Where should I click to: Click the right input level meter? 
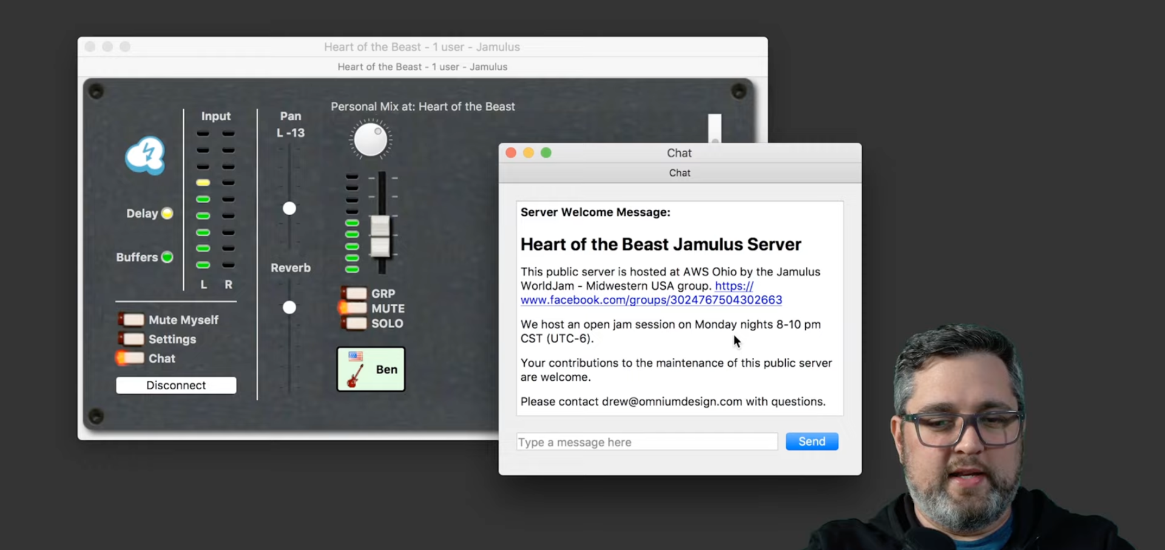pyautogui.click(x=228, y=199)
